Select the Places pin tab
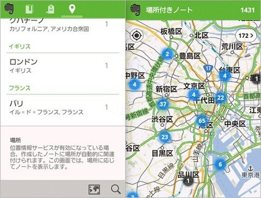 point(72,9)
